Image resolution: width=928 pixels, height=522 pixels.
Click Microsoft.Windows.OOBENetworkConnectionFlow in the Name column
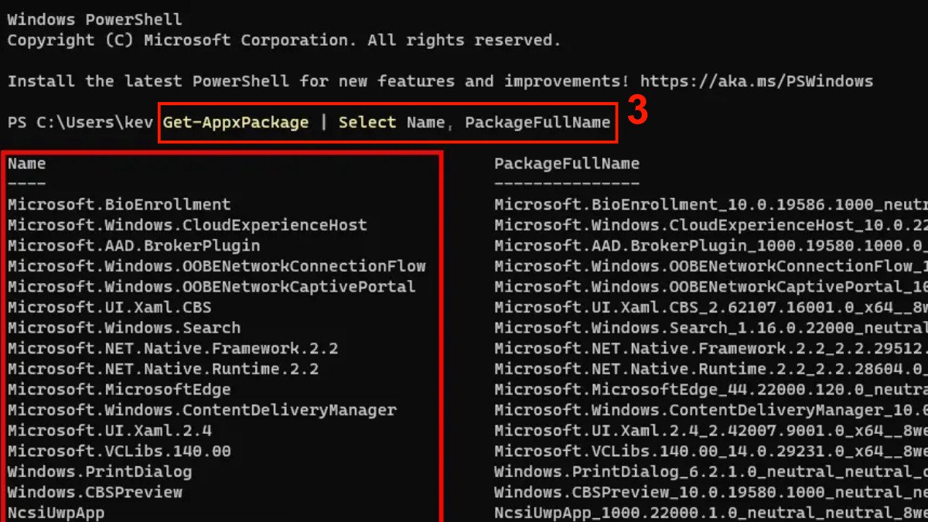(x=217, y=266)
